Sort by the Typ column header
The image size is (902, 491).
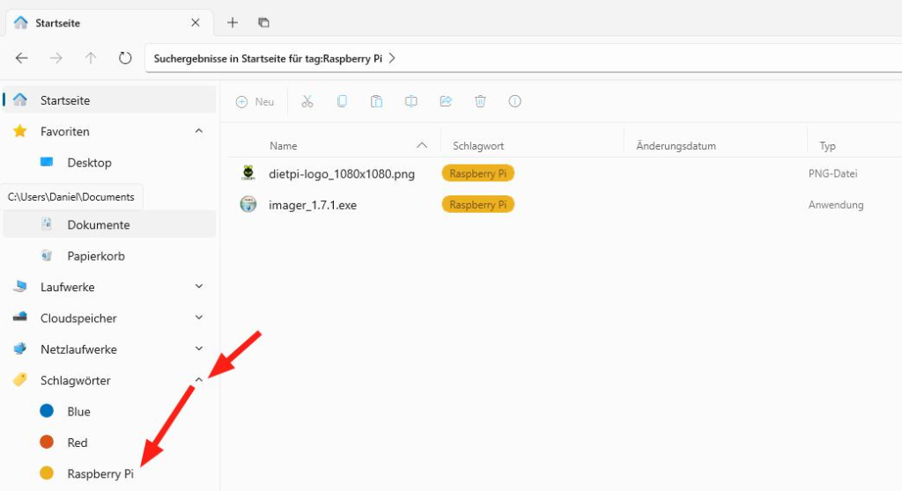(827, 146)
